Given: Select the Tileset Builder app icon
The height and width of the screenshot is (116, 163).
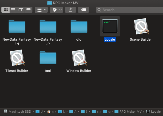Looking at the screenshot, I should pos(17,58).
